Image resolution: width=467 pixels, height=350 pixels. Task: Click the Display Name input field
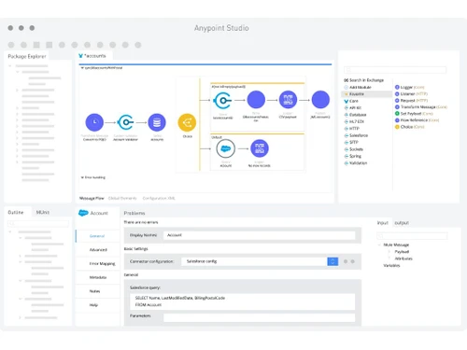pos(259,235)
